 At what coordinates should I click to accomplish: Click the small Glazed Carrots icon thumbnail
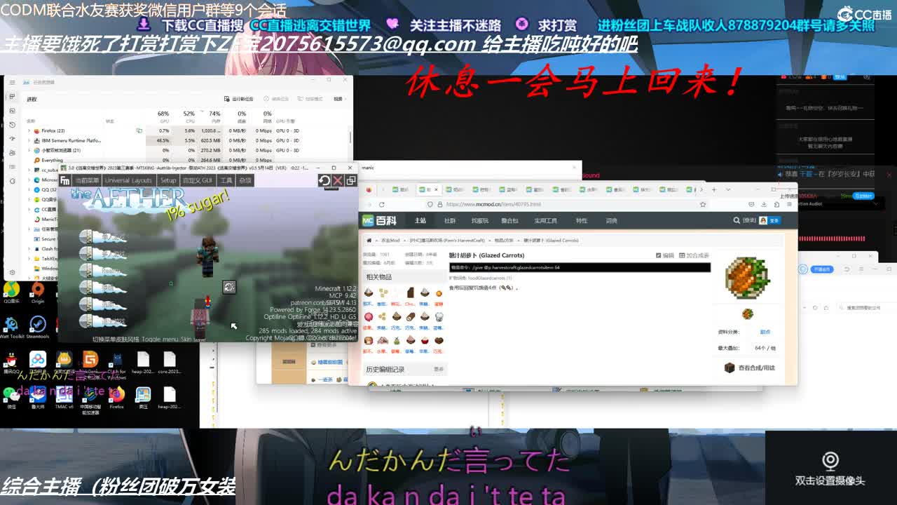coord(748,314)
